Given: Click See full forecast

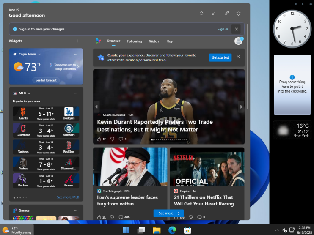Looking at the screenshot, I should 46,80.
